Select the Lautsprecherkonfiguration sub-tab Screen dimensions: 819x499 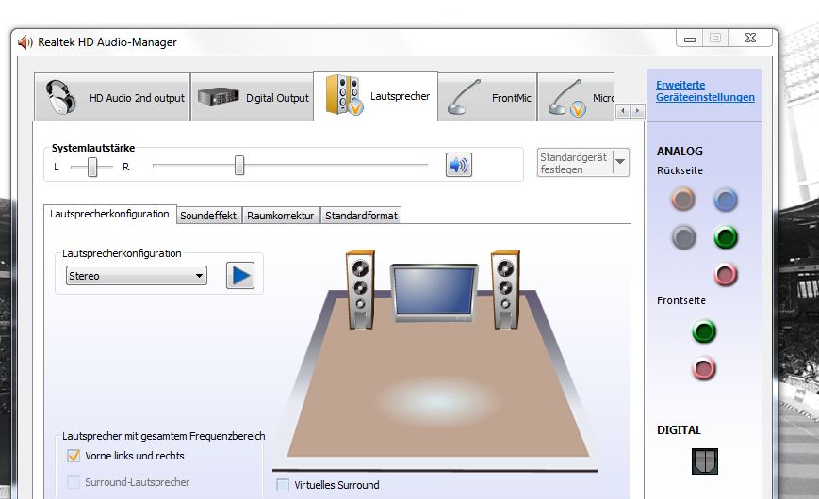109,214
